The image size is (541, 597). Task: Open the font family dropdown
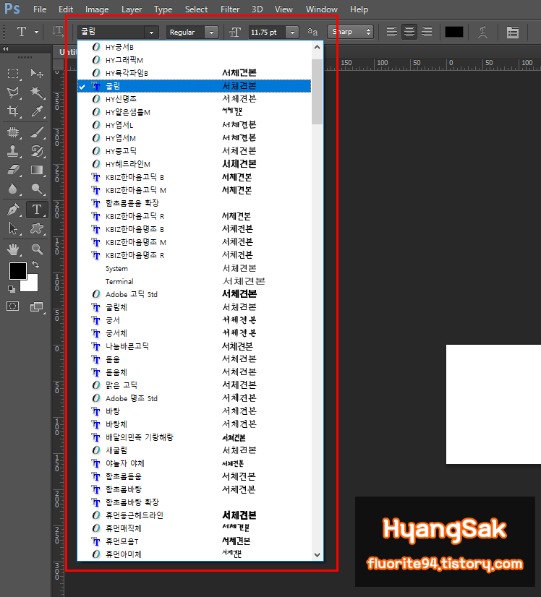pos(151,33)
